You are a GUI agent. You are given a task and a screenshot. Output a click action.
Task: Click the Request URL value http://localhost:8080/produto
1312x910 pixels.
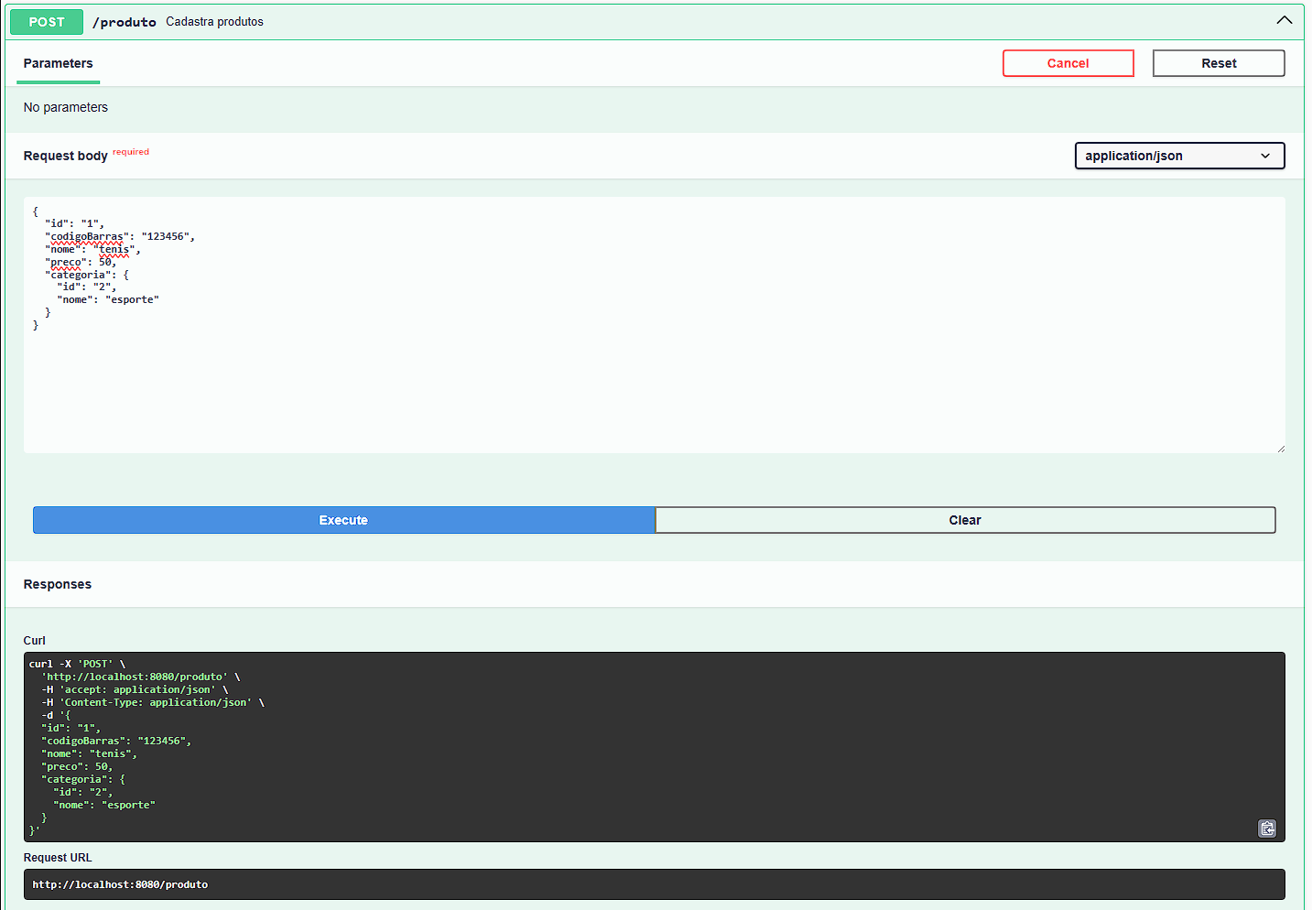(120, 884)
